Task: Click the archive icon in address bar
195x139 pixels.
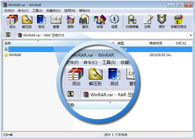Action: (x=19, y=35)
